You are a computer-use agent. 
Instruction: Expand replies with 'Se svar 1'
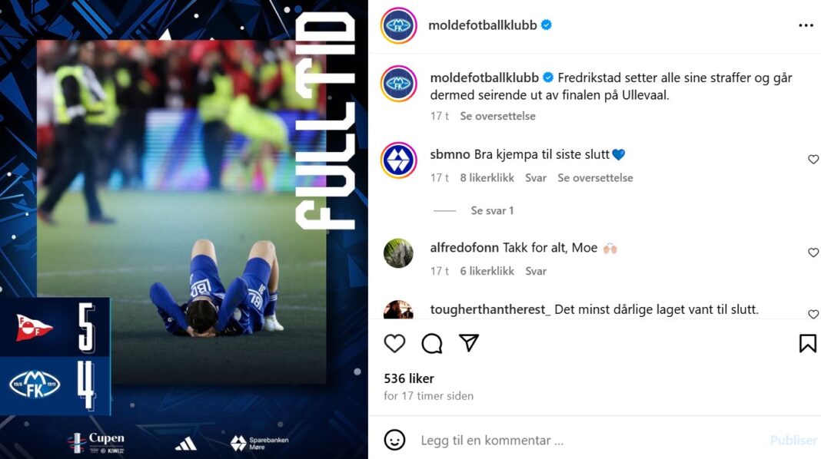(x=492, y=210)
